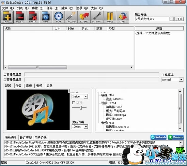The image size is (187, 166).
Task: Switch to the 视频 tab
Action: [x=29, y=86]
